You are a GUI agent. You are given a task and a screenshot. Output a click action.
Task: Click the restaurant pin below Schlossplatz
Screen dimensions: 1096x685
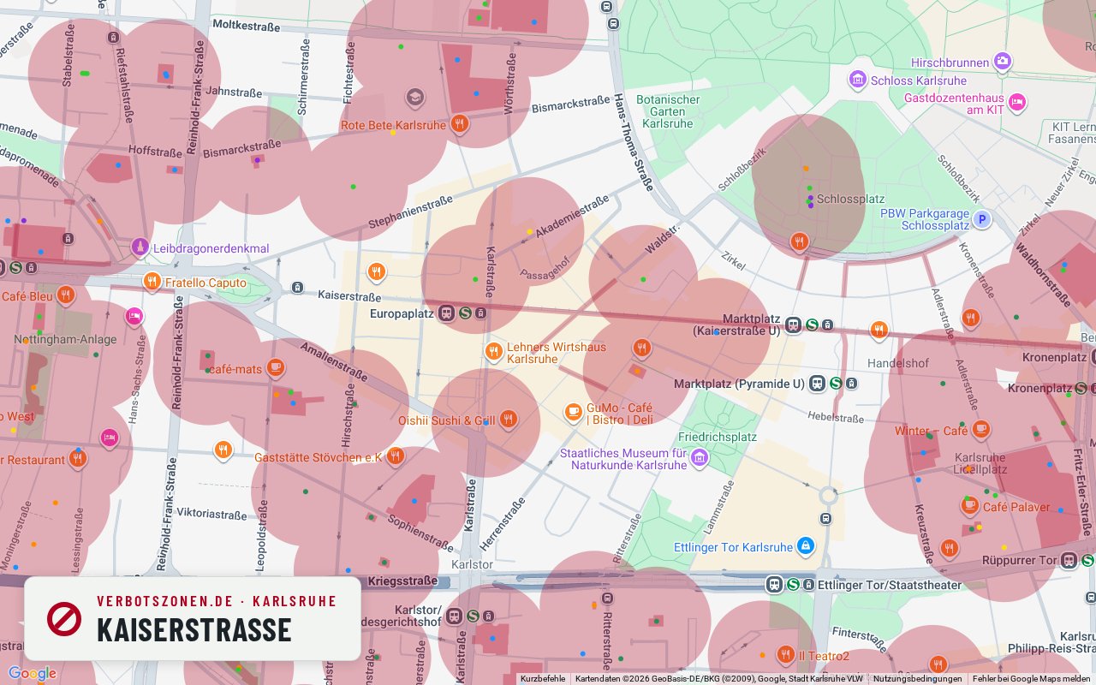(x=800, y=241)
